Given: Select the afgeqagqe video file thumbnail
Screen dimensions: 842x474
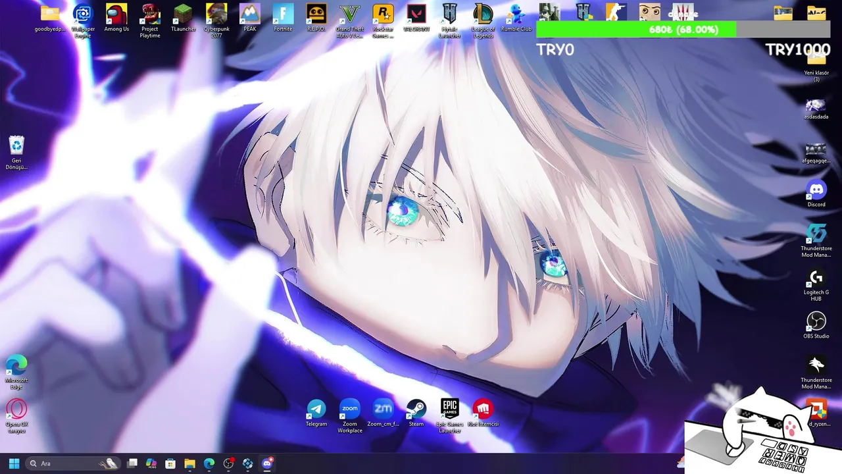Looking at the screenshot, I should click(x=816, y=149).
